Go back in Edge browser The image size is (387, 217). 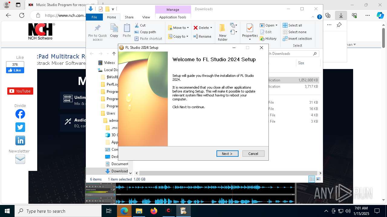8,15
